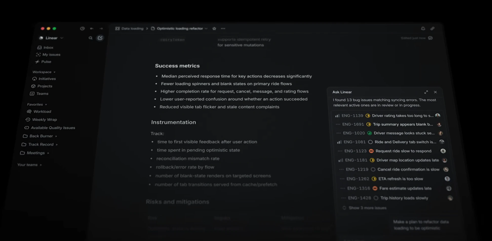Click the 'reconciliation mismatch rate' bullet
Viewport: 492px width, 241px height.
pyautogui.click(x=188, y=159)
